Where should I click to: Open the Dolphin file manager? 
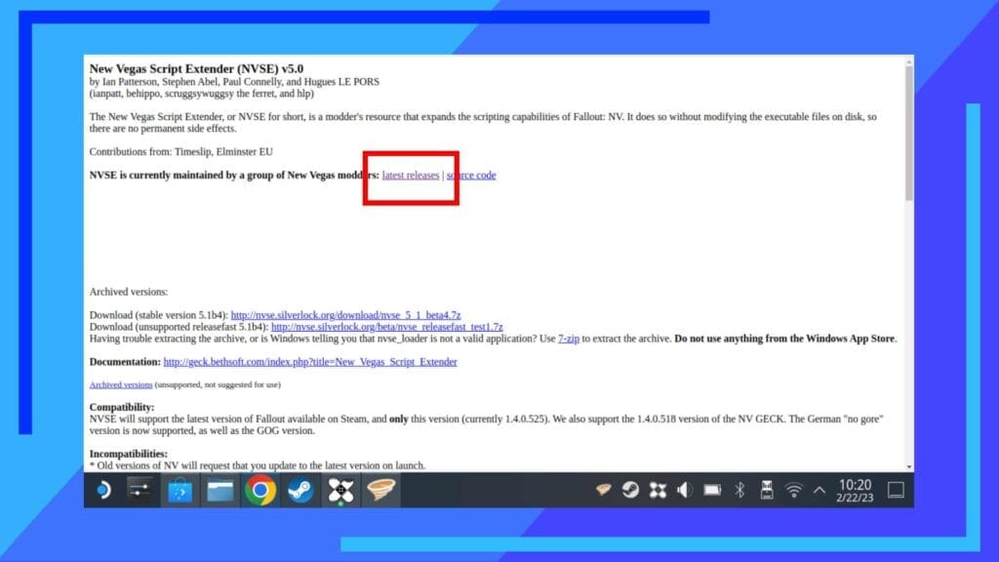tap(220, 490)
